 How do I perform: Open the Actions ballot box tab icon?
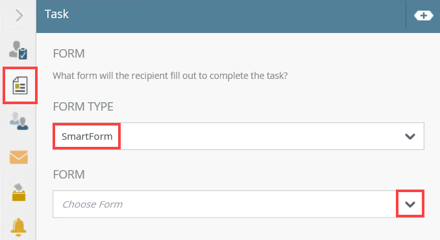[x=19, y=192]
